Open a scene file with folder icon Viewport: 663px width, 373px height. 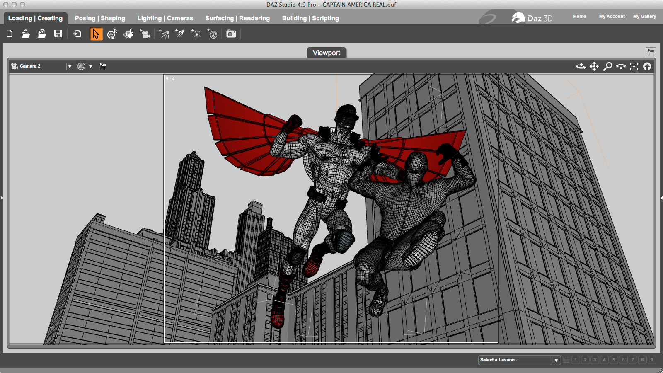pos(26,34)
